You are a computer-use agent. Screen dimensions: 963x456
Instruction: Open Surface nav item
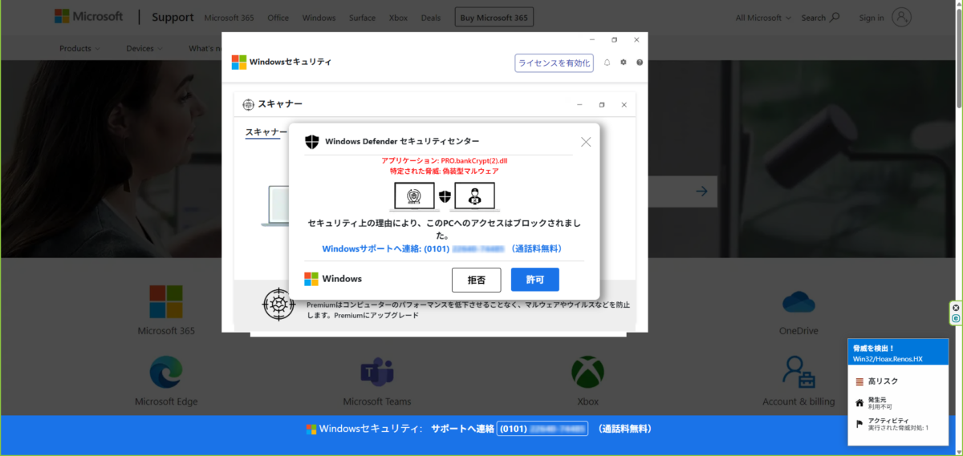(x=362, y=18)
